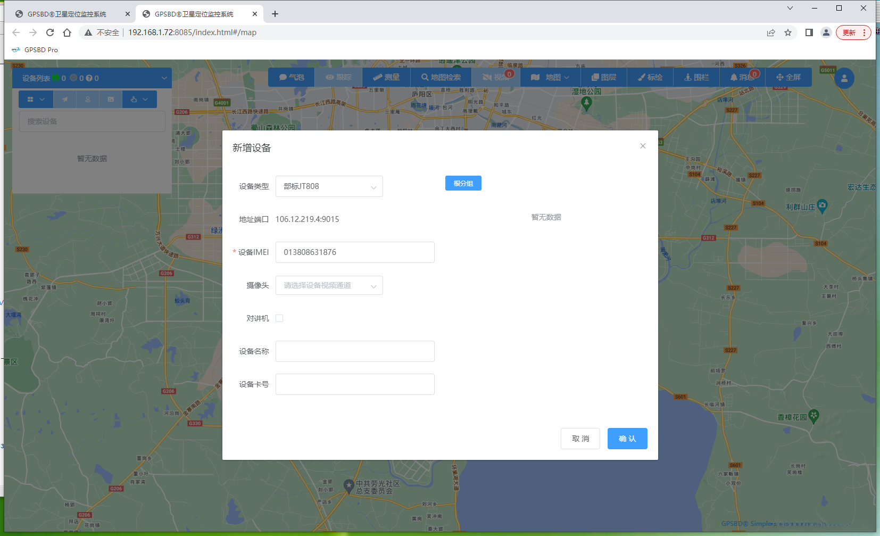Close the first GPSBD browser tab
The width and height of the screenshot is (880, 536).
(128, 14)
